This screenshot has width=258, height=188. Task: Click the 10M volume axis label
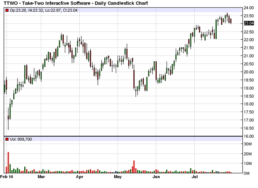(x=248, y=163)
